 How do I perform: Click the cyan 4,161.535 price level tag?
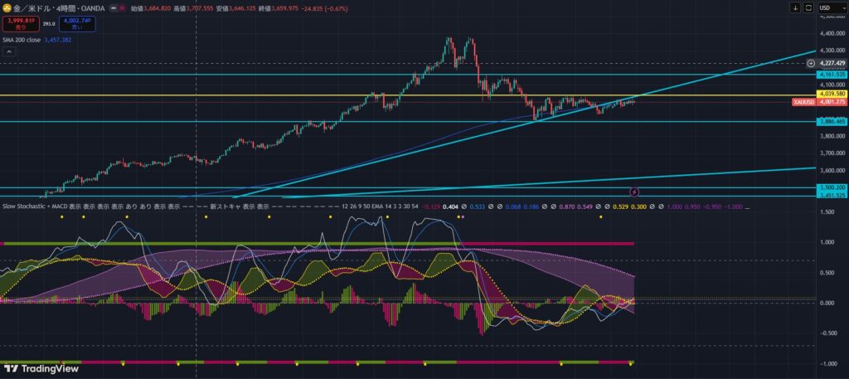coord(831,74)
